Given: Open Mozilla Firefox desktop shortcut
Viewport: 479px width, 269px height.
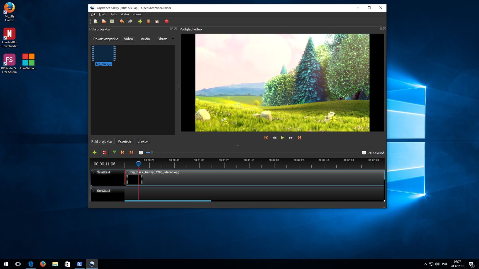Looking at the screenshot, I should click(9, 12).
